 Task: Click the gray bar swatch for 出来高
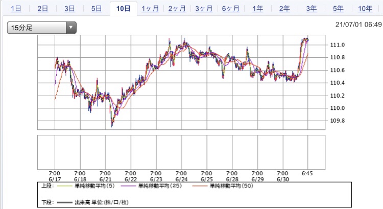65,203
